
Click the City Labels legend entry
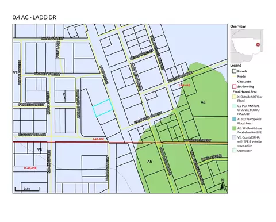click(x=244, y=82)
